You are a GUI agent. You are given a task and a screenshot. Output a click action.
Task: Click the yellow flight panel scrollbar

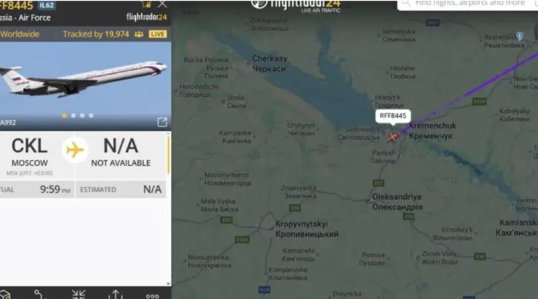(x=169, y=155)
